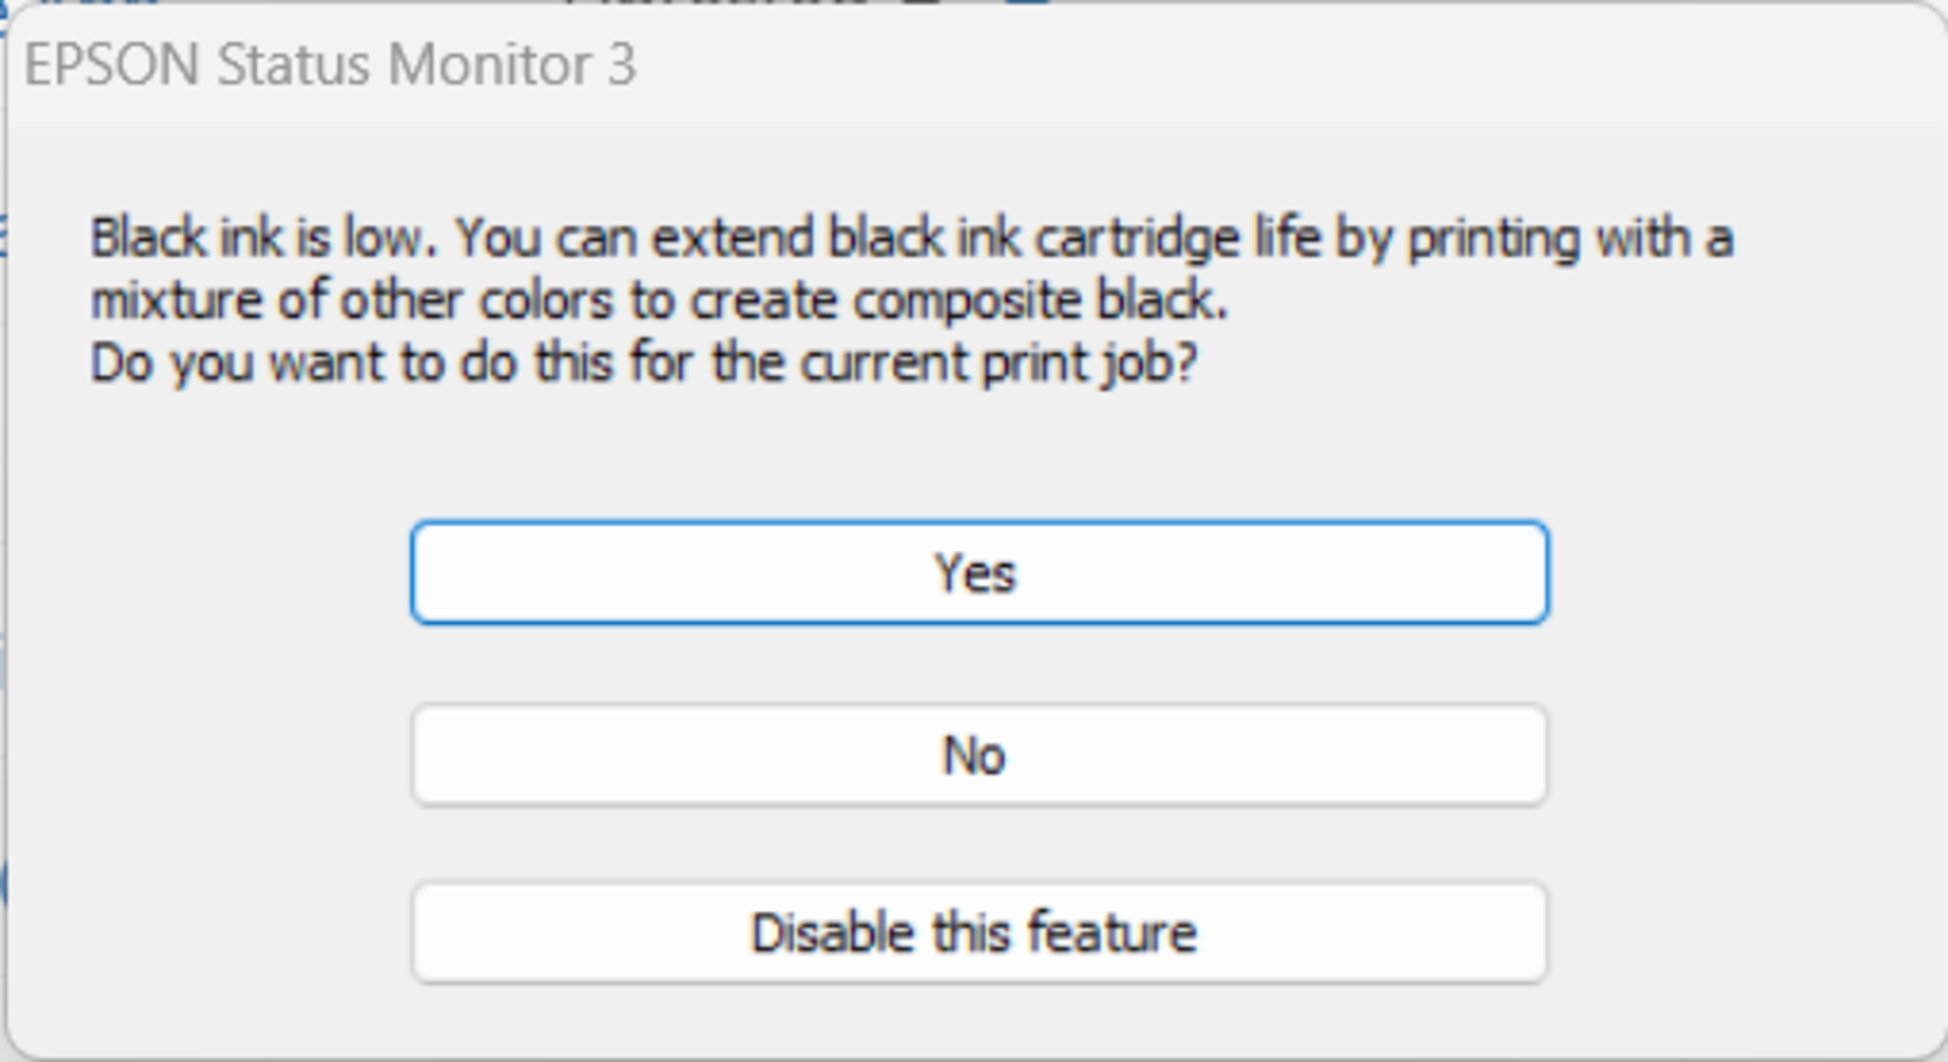Screen dimensions: 1948x1062
Task: Click the "EPSON Status Monitor 3" title
Action: click(330, 65)
